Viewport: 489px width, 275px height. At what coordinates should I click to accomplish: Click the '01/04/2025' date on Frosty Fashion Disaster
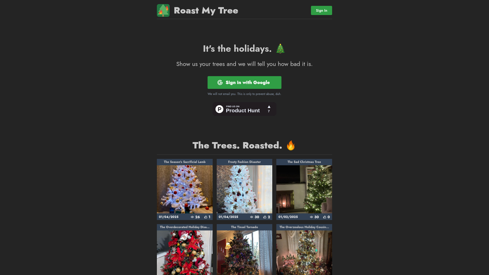[228, 217]
